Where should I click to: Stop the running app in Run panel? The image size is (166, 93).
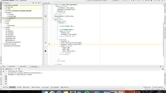(3, 69)
